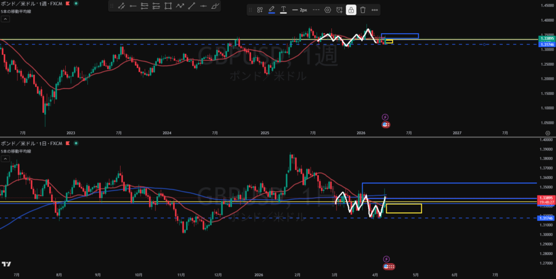Delete the selected drawing with trash icon
The image size is (556, 279).
(x=363, y=10)
